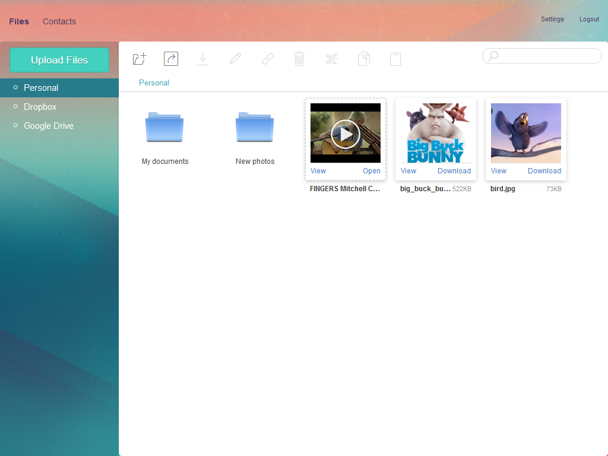Select Personal storage in sidebar
Screen dimensions: 608x456
[59, 88]
